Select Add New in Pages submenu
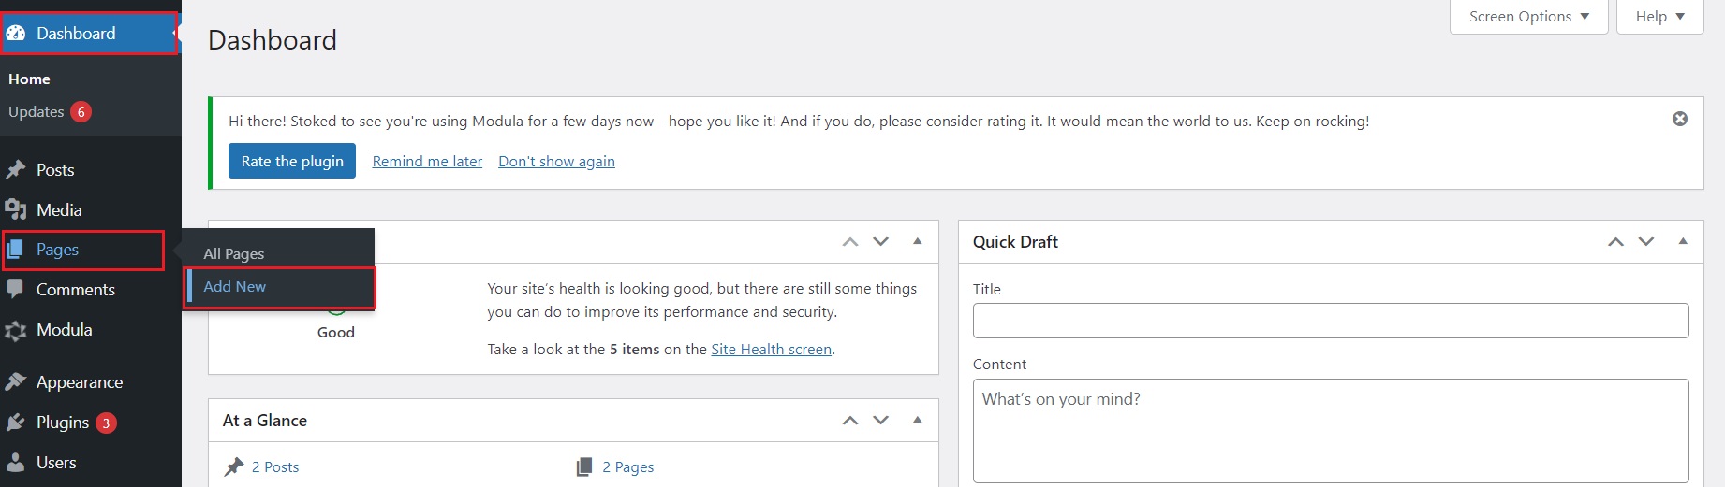1725x487 pixels. [x=235, y=287]
